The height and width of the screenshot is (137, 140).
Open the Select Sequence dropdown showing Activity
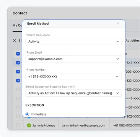pyautogui.click(x=73, y=41)
